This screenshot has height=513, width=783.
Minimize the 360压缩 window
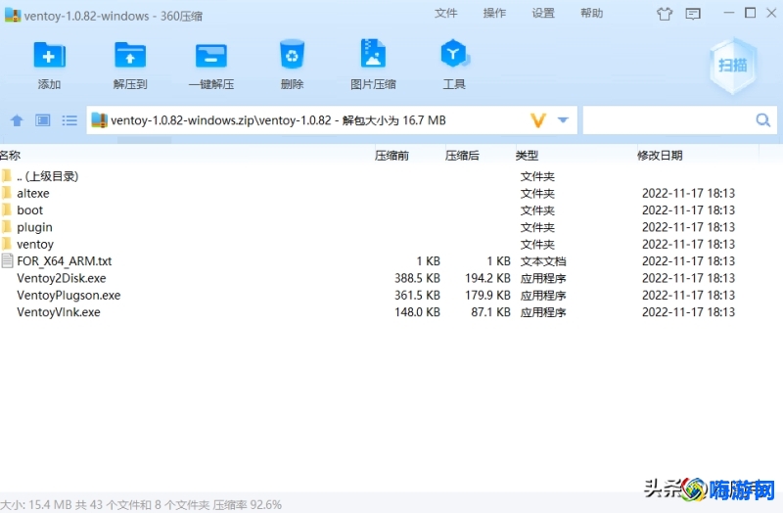pyautogui.click(x=728, y=13)
